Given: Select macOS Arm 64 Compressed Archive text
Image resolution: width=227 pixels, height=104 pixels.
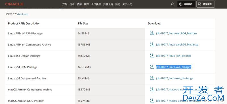Looking at the screenshot, I should [30, 90].
